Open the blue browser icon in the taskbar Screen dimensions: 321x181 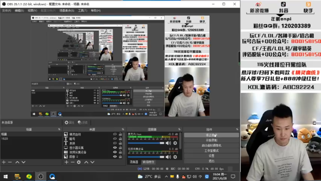52,176
